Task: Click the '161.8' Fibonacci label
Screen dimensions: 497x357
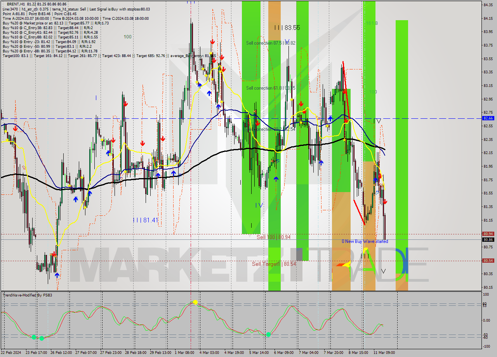Action: 372,23
